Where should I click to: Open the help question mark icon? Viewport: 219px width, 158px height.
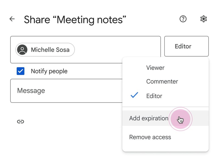click(x=183, y=19)
